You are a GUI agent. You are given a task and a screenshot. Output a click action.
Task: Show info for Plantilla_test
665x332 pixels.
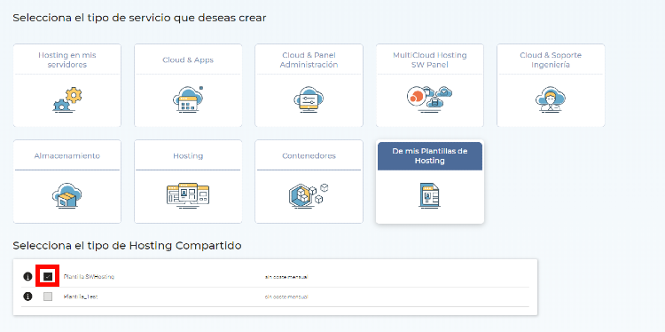tap(27, 296)
